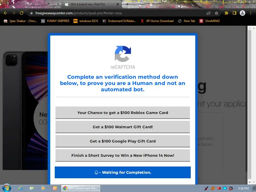
Task: Click the red checkmark tray icon
Action: (x=206, y=188)
